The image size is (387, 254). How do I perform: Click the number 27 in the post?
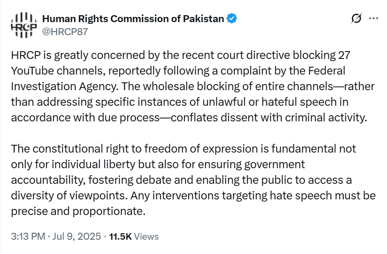click(x=344, y=55)
